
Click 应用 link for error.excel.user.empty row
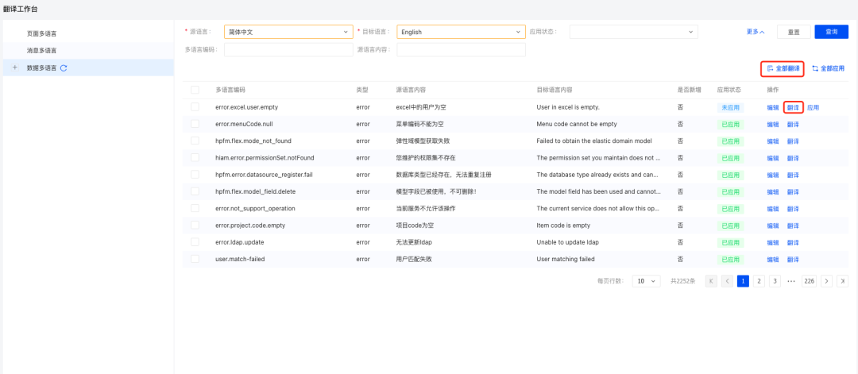point(813,107)
